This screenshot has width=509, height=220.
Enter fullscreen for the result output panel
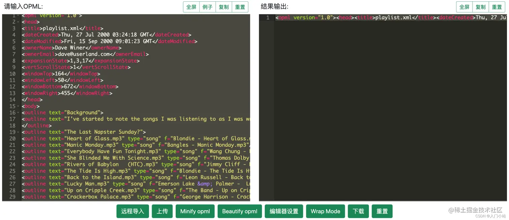pyautogui.click(x=464, y=7)
